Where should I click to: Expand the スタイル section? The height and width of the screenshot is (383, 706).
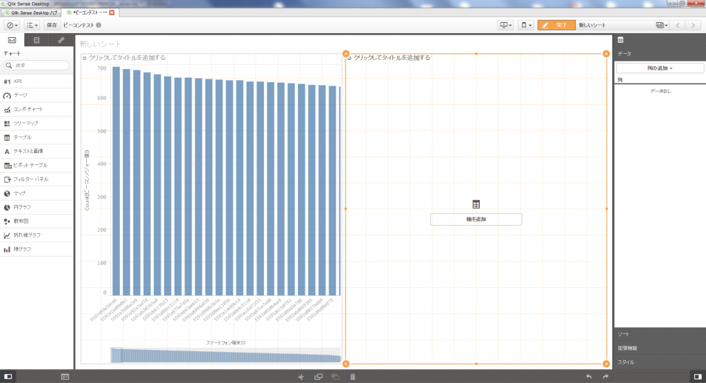[659, 362]
